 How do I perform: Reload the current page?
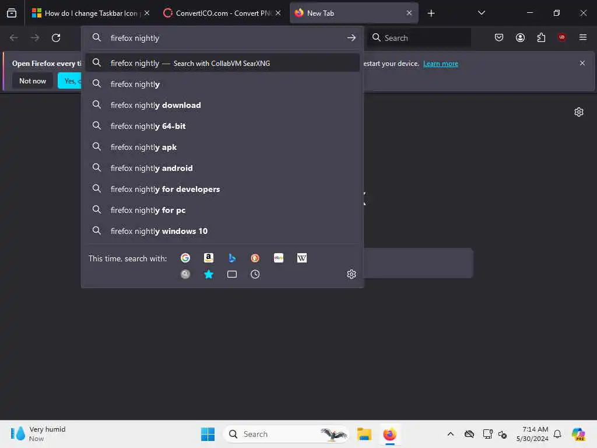tap(56, 38)
